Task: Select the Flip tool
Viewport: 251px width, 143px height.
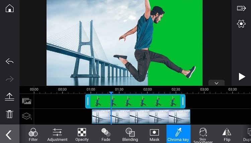Action: (227, 134)
